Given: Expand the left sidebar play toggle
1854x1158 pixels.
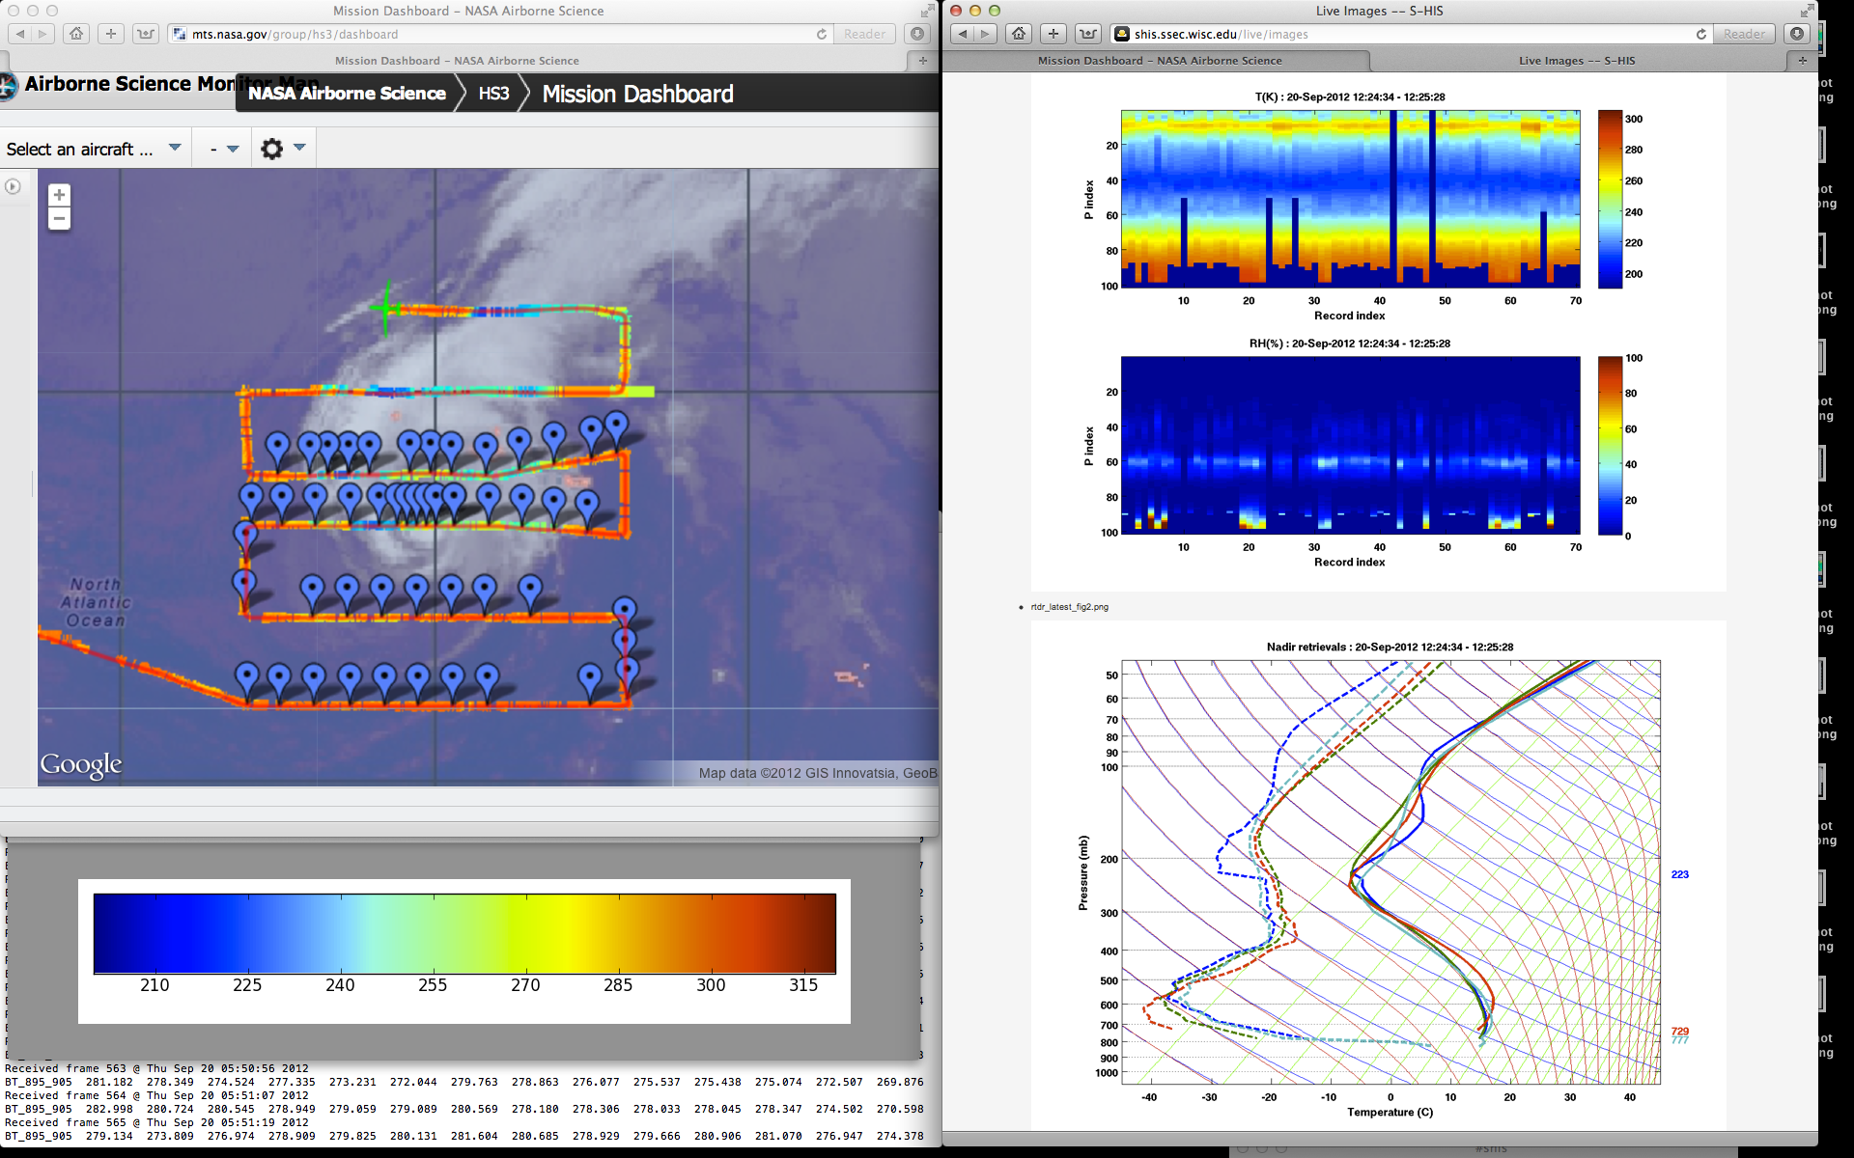Looking at the screenshot, I should tap(13, 186).
